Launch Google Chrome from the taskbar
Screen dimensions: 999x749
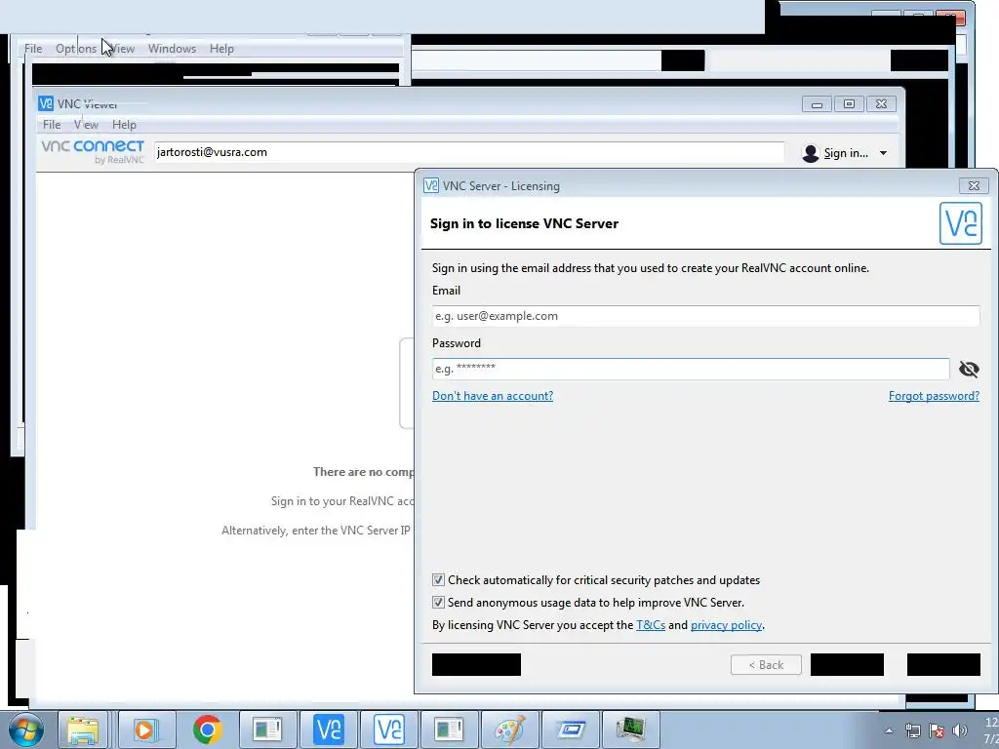207,729
